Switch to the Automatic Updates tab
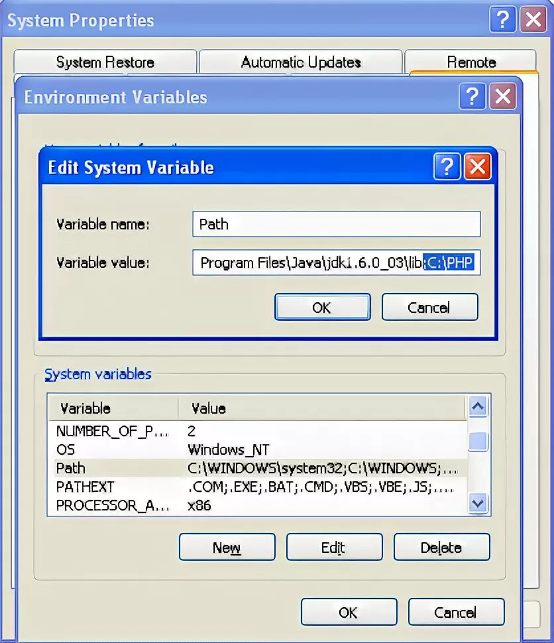Screen dimensions: 554x643 (x=300, y=62)
